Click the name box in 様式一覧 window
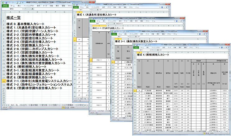 tap(12, 9)
